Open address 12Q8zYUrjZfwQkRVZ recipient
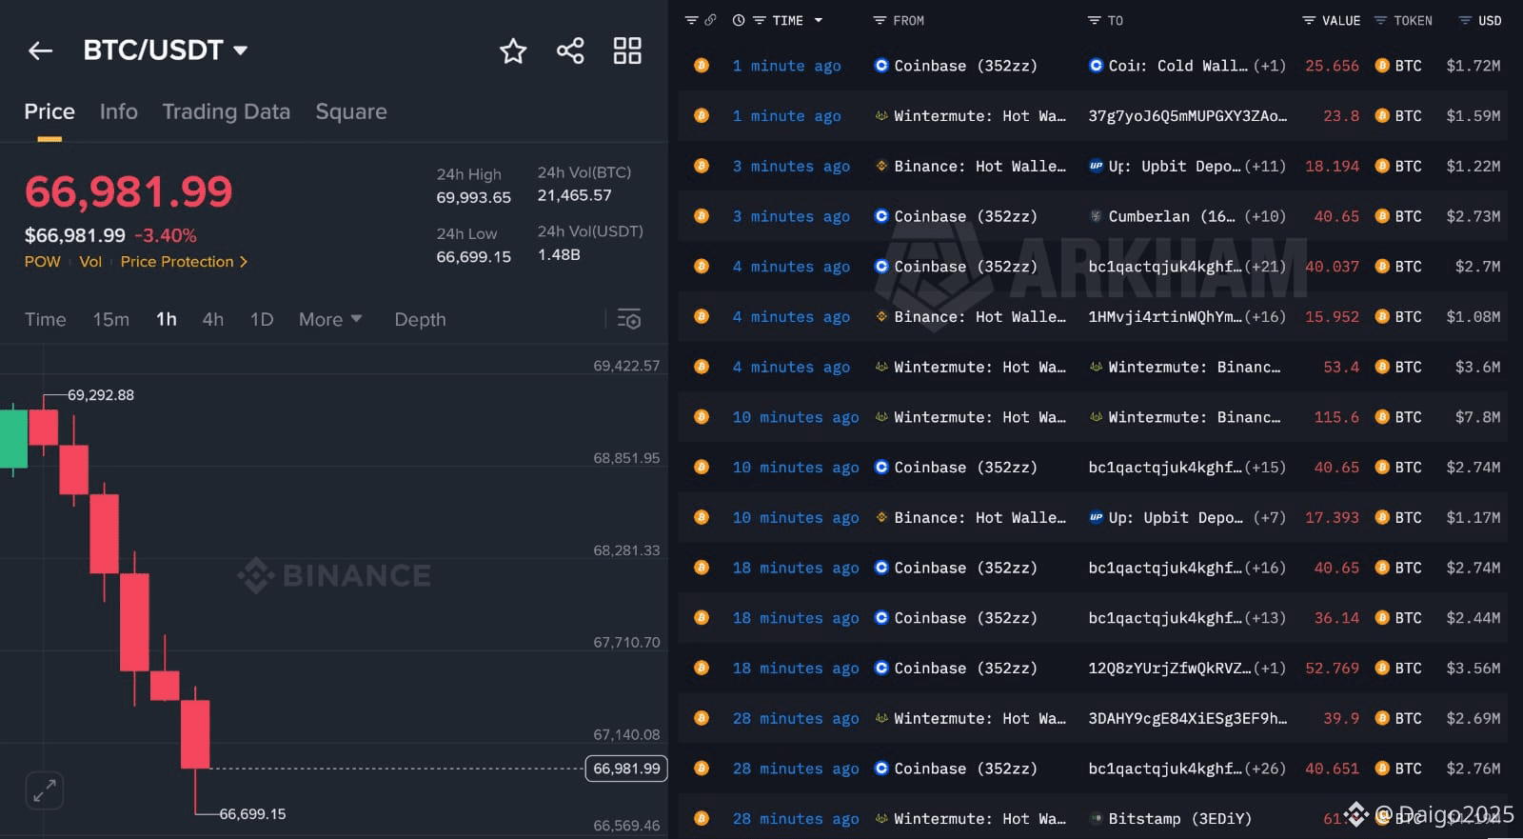This screenshot has height=839, width=1523. (1170, 669)
